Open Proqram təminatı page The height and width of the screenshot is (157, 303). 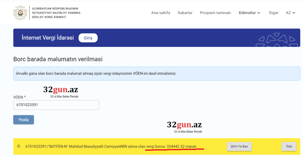(x=215, y=13)
